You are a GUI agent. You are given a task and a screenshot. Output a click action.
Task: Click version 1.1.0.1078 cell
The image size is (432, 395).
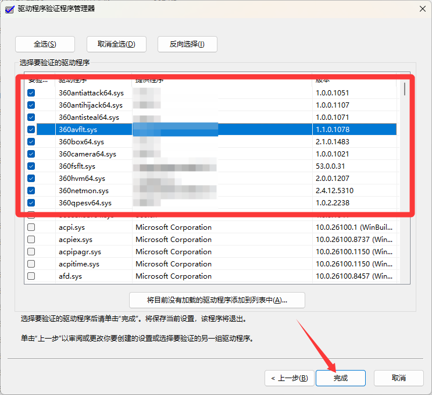pyautogui.click(x=333, y=130)
